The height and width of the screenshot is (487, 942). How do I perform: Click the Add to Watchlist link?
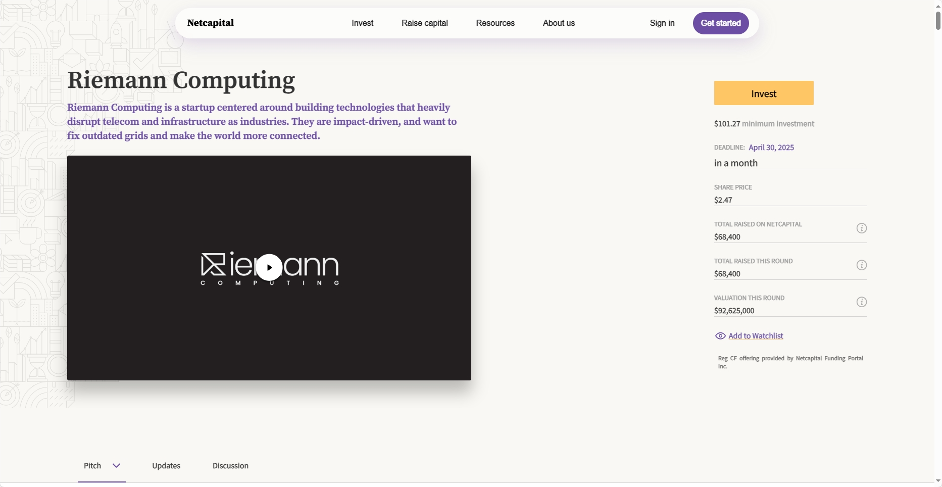tap(756, 336)
